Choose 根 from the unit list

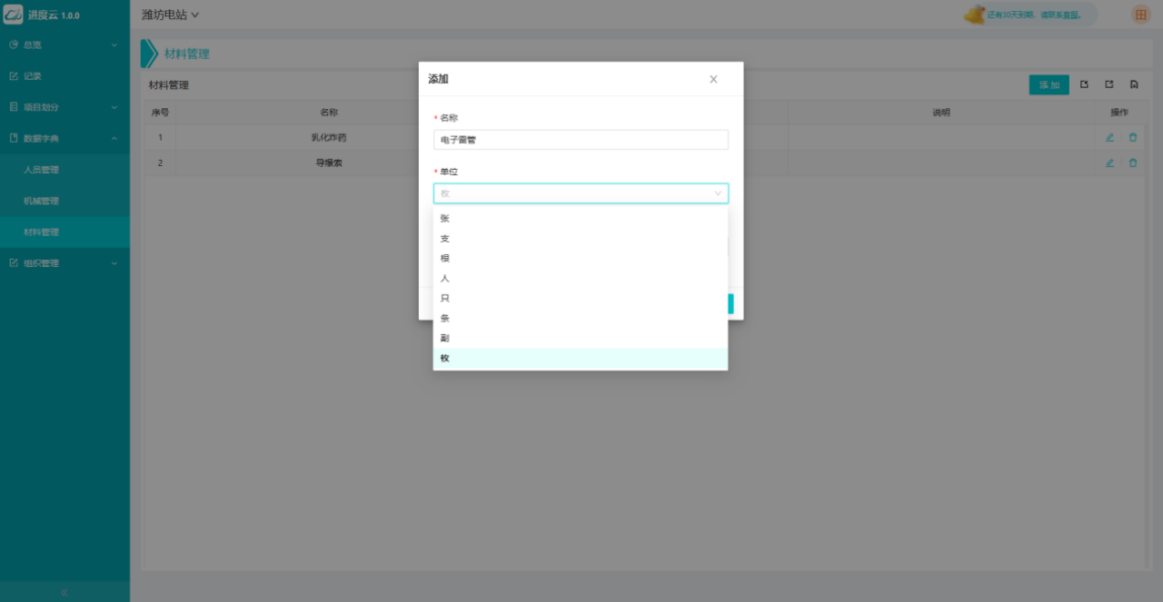click(445, 259)
